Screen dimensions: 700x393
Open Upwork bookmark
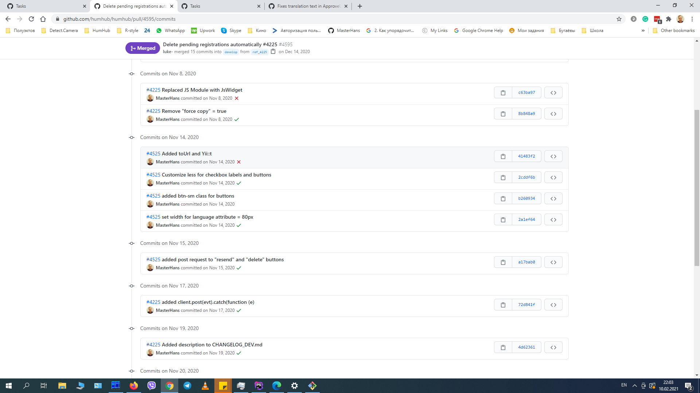[203, 31]
